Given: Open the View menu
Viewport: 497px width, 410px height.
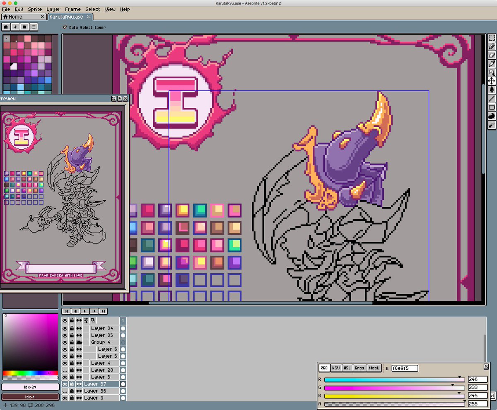Looking at the screenshot, I should point(110,9).
